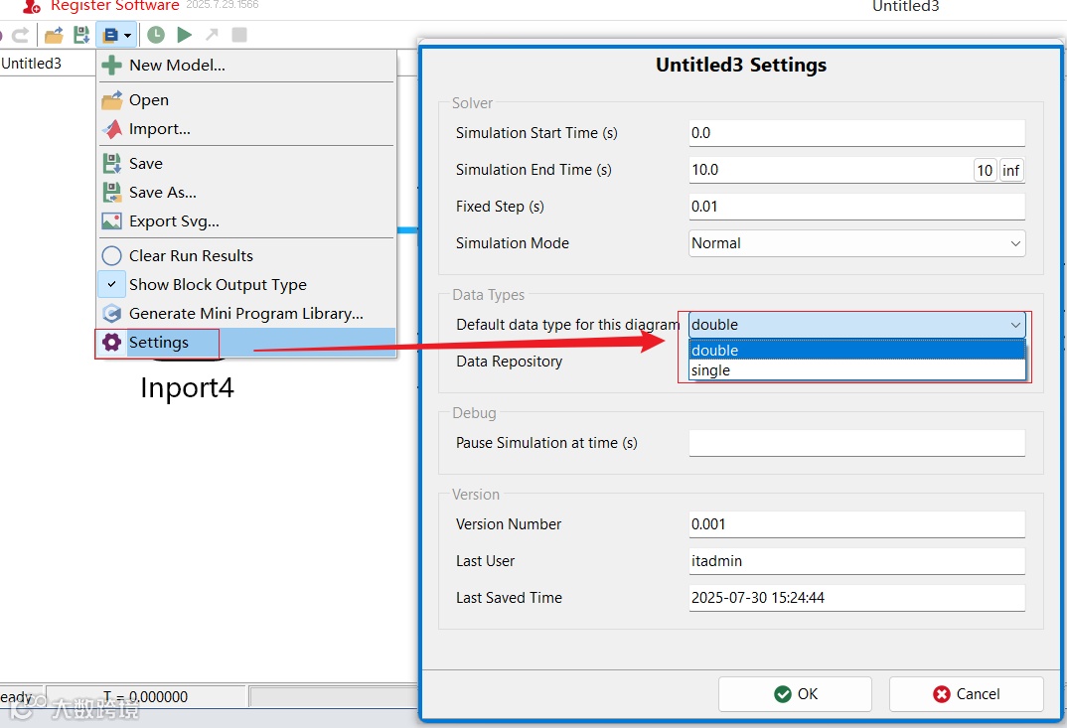Click the icon beside Save As...
This screenshot has height=728, width=1067.
111,193
